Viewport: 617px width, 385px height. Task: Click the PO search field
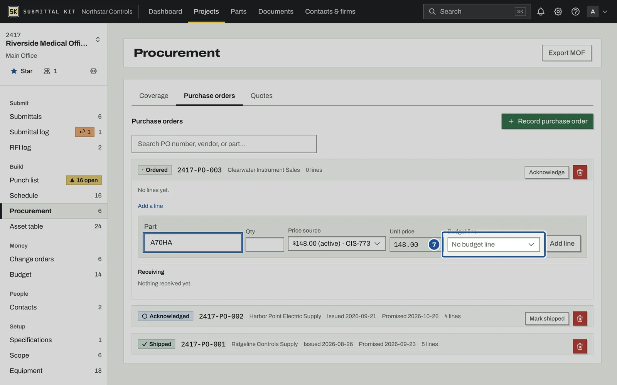pyautogui.click(x=224, y=144)
